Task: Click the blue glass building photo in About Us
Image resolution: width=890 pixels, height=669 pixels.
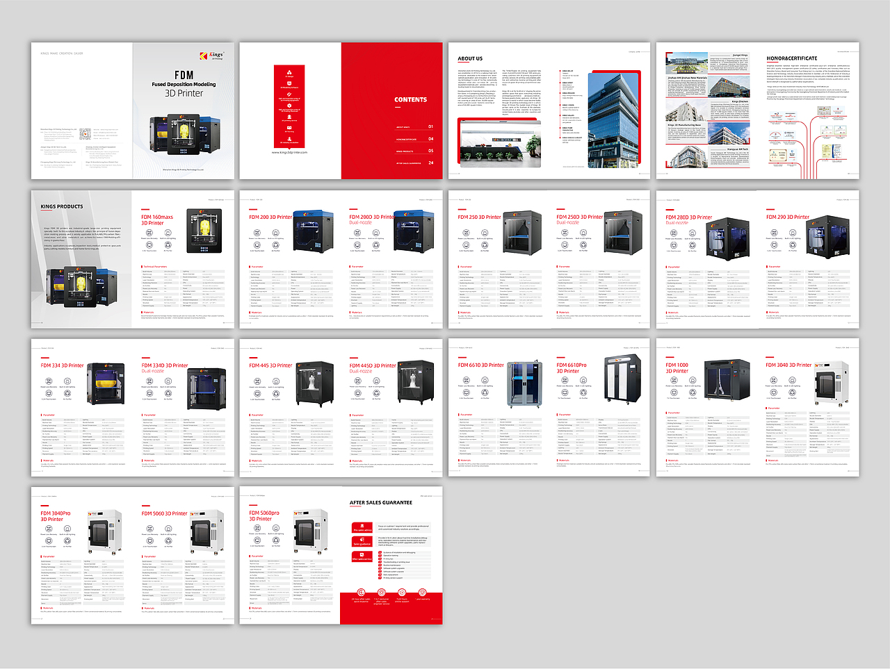Action: click(613, 119)
